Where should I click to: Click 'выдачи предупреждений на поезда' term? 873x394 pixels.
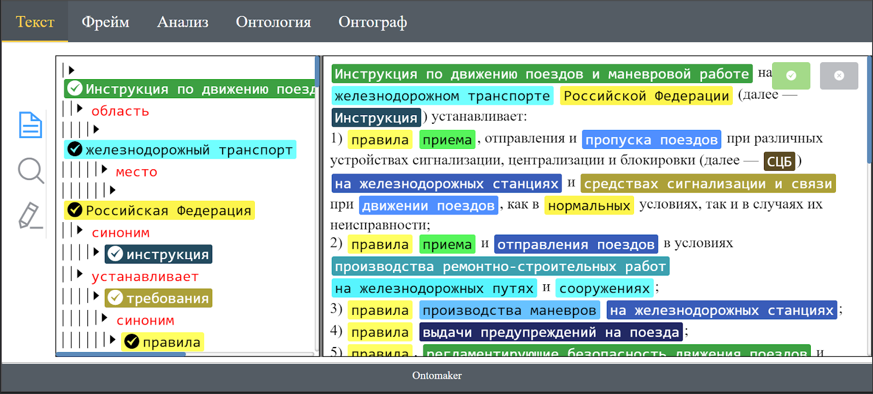tap(551, 332)
